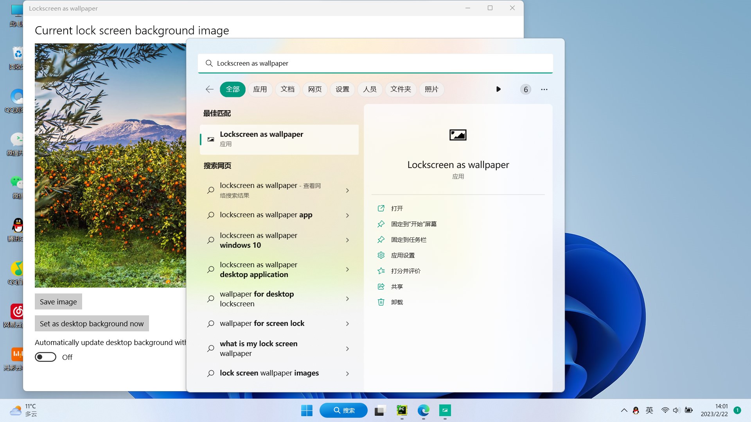Click the search magnifier icon in search box
751x422 pixels.
[x=209, y=63]
